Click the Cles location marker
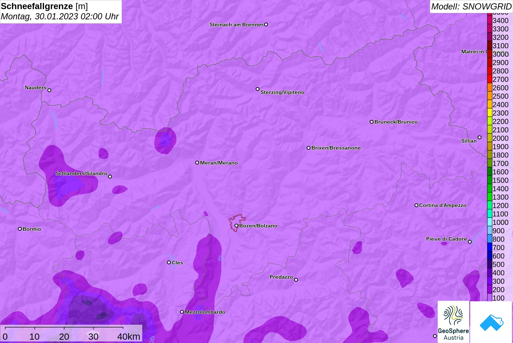 (x=169, y=262)
